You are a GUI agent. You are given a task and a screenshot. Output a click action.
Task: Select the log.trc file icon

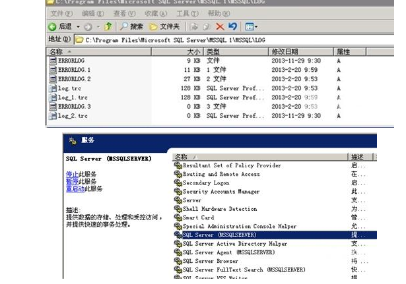coord(53,88)
